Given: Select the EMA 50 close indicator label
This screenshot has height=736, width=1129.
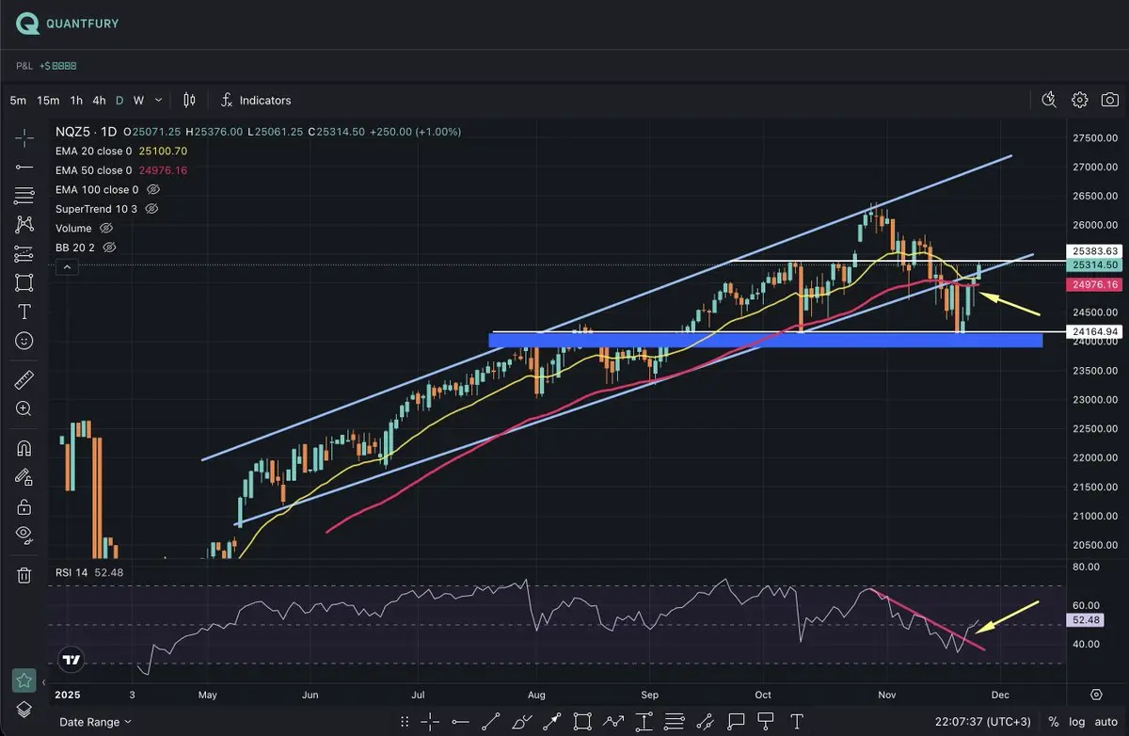Looking at the screenshot, I should point(93,170).
